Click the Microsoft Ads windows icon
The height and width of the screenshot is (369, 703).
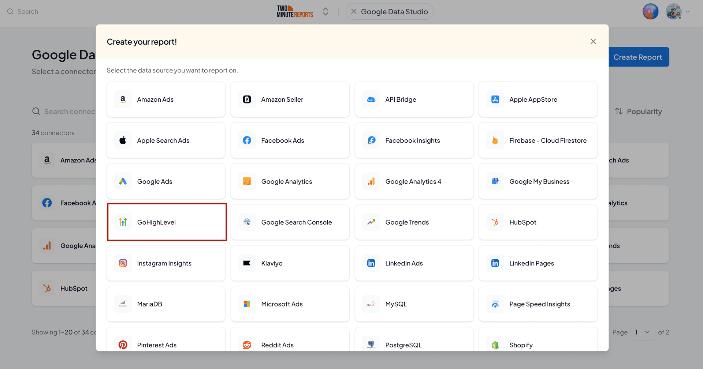(x=247, y=304)
